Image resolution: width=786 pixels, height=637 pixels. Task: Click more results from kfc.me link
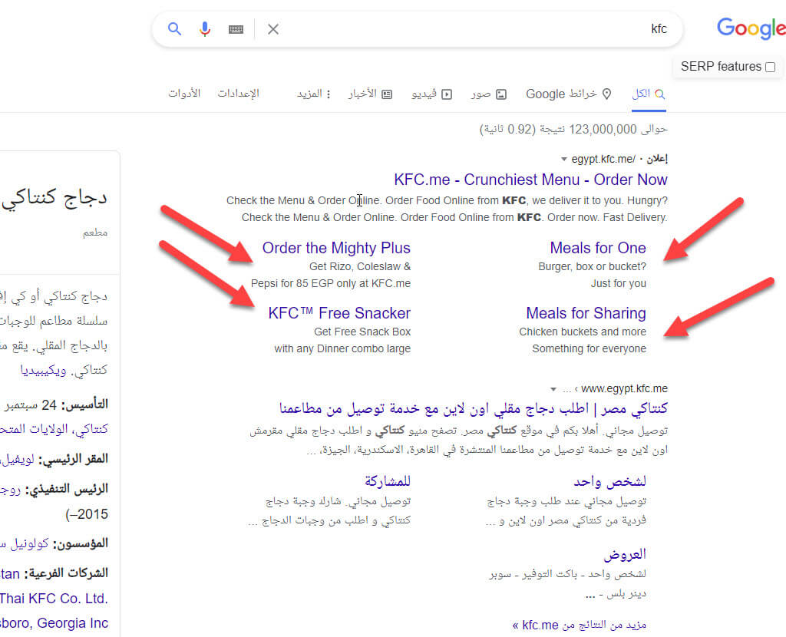coord(579,625)
